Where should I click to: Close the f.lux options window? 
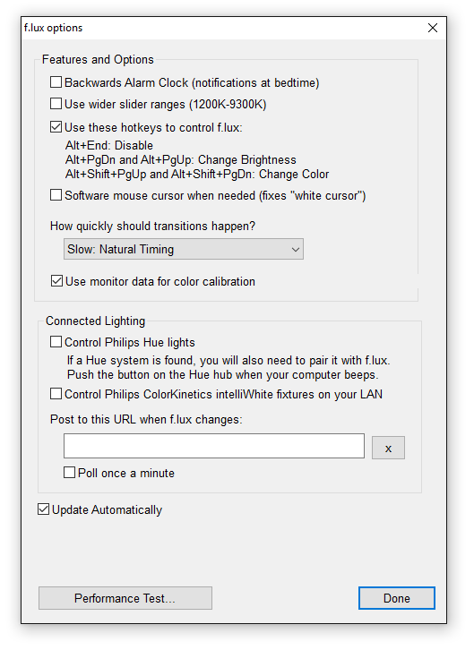(433, 28)
